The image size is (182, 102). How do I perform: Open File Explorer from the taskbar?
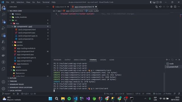coord(63,99)
